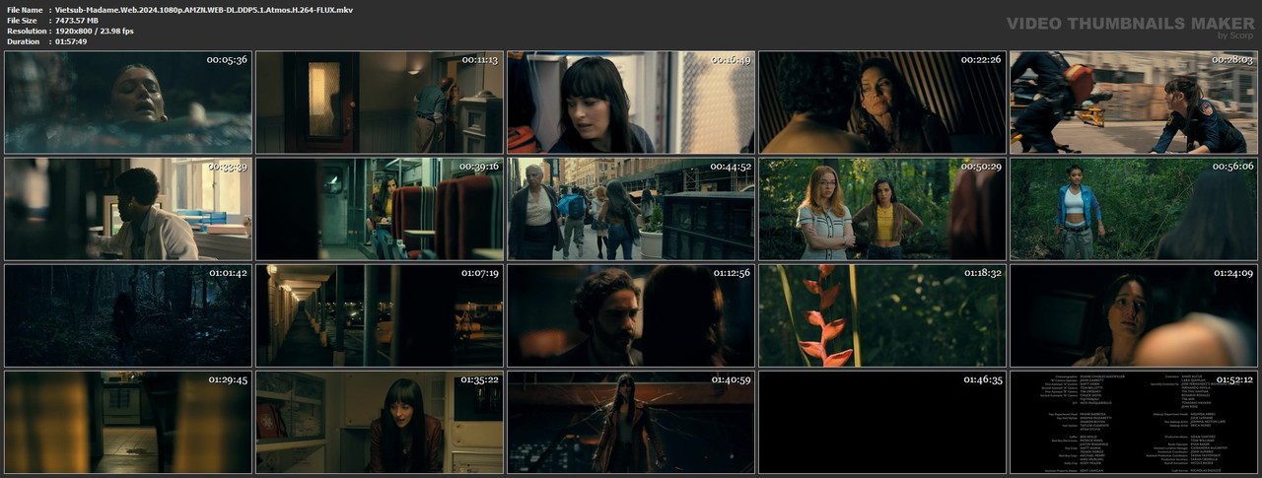
Task: Click the resolution value 1920x800 / 23.98 fps
Action: 95,32
